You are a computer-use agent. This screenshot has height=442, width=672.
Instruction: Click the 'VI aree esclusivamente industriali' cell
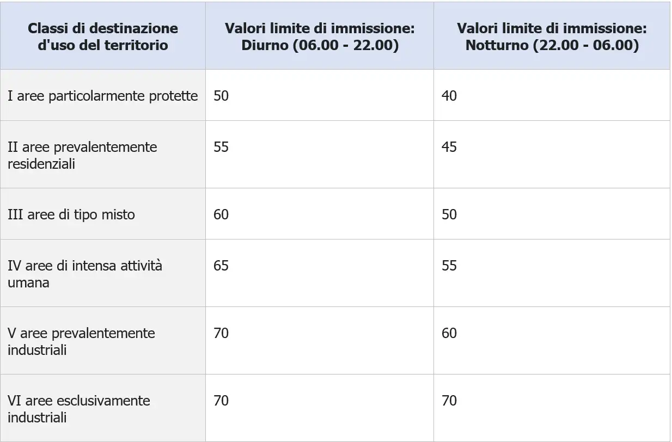click(x=79, y=409)
